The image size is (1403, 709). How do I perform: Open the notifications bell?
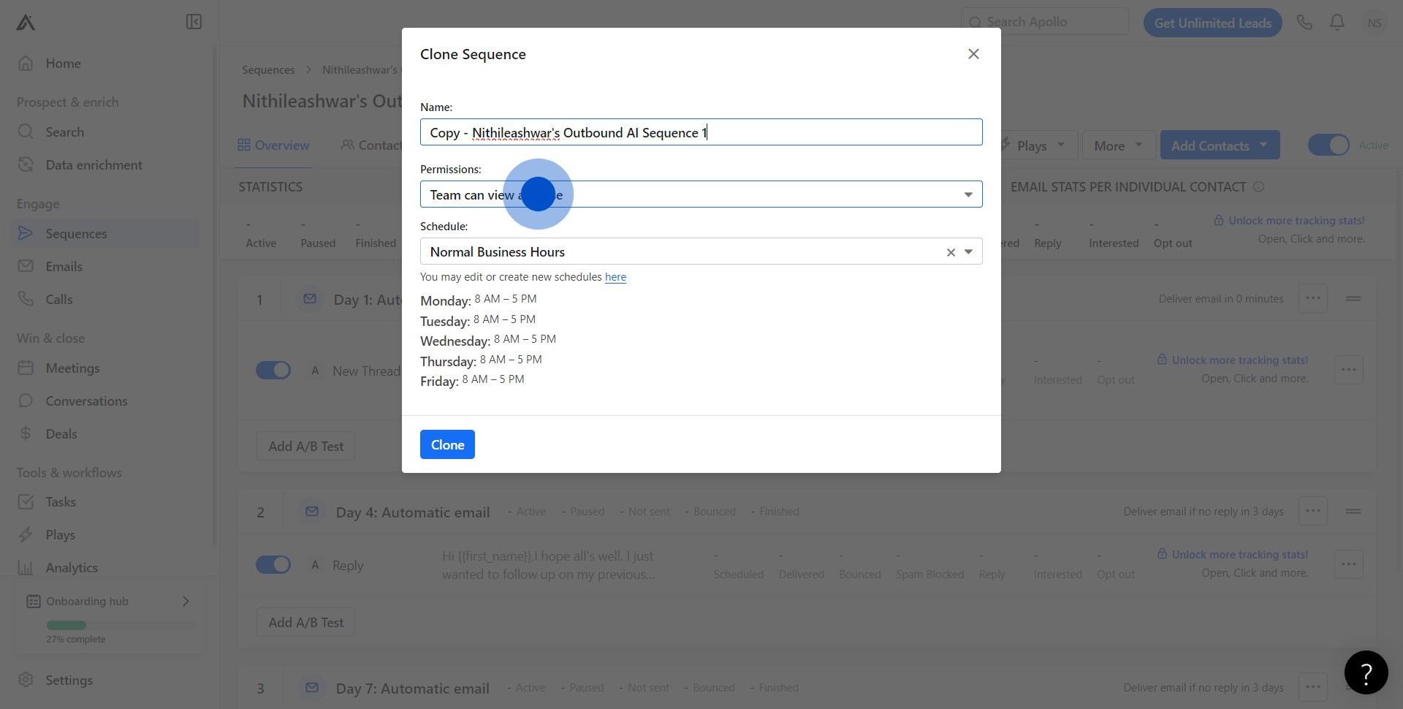[1337, 23]
